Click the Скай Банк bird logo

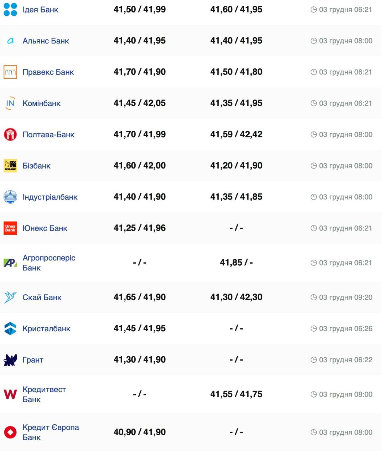click(x=10, y=297)
